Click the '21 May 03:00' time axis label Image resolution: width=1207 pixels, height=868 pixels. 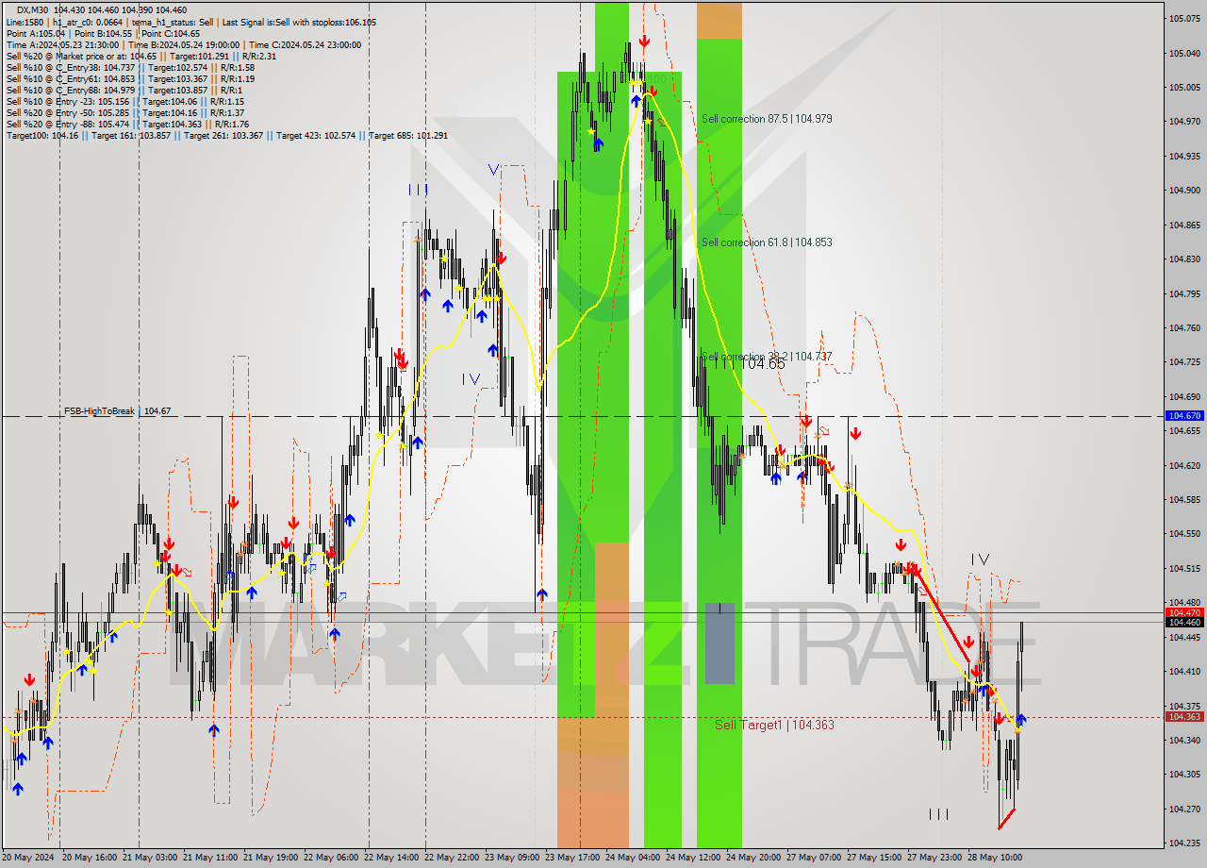coord(149,858)
